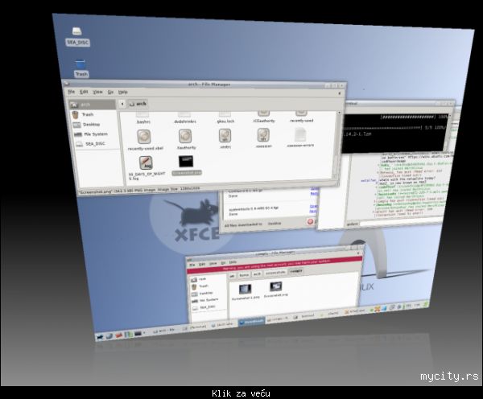Open Edit menu in compiz File Manager
483x399 pixels.
(x=202, y=264)
